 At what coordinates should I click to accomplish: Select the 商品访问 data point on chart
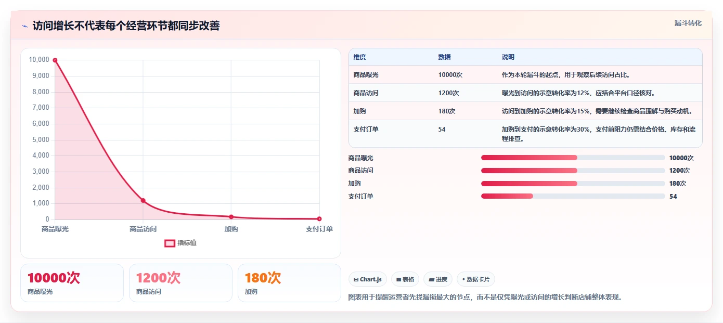click(x=143, y=200)
